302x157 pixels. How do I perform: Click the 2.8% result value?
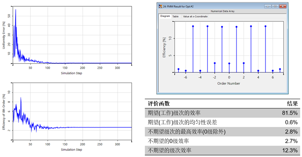coord(291,132)
